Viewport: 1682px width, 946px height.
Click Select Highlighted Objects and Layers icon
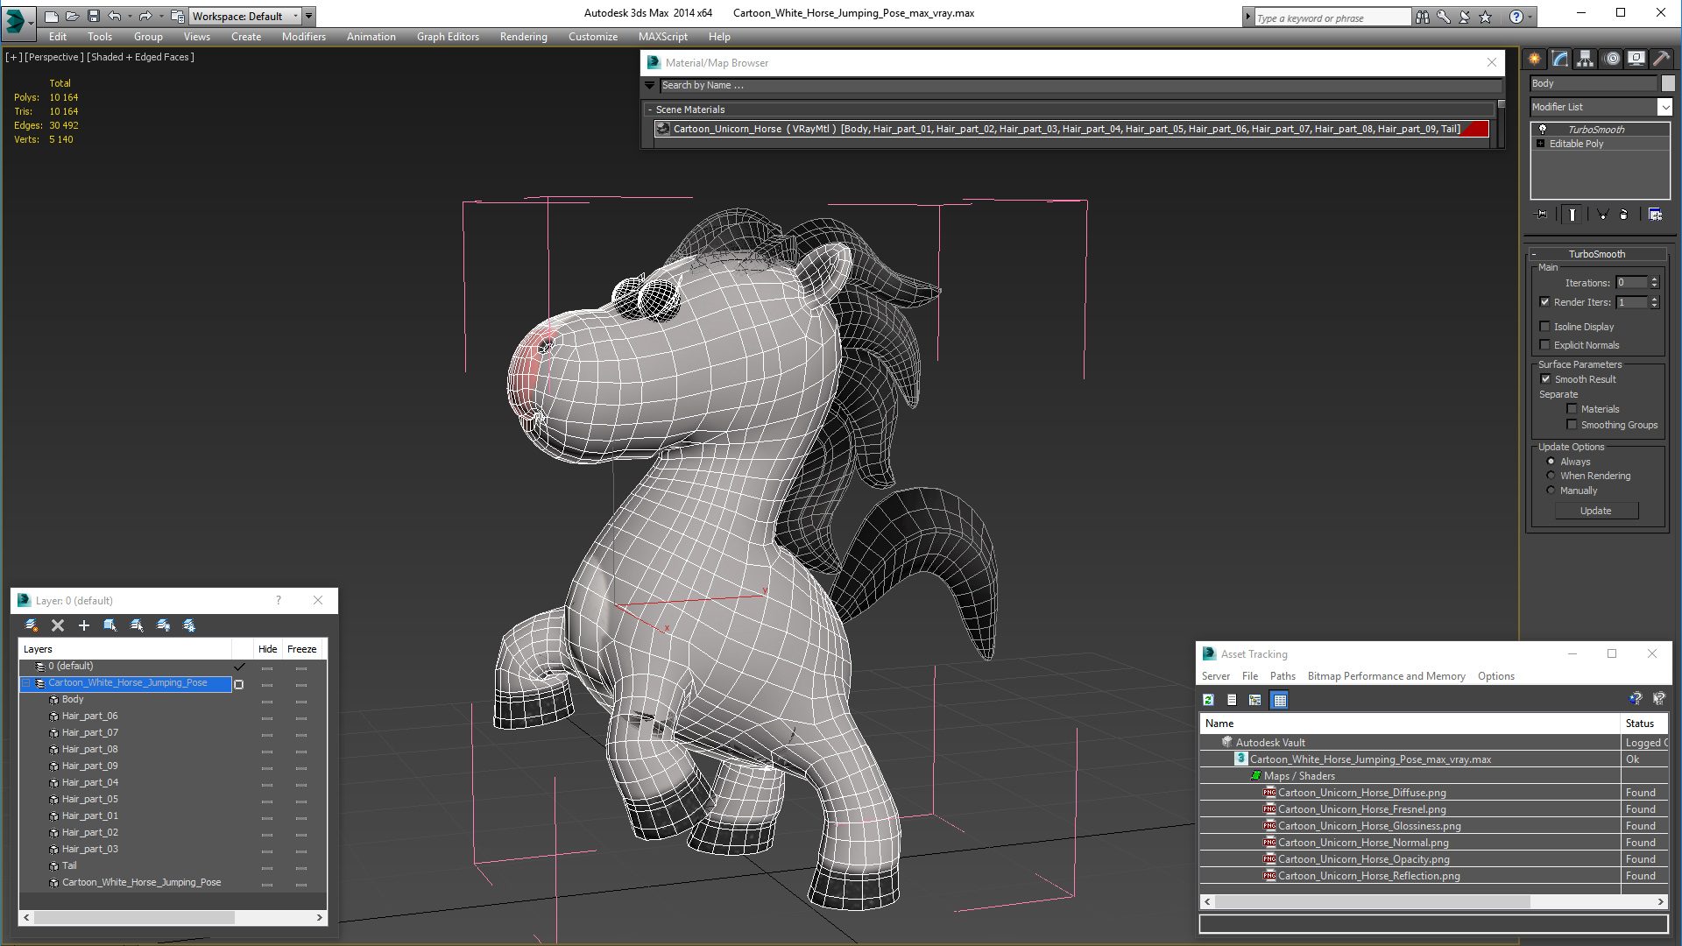click(x=110, y=625)
